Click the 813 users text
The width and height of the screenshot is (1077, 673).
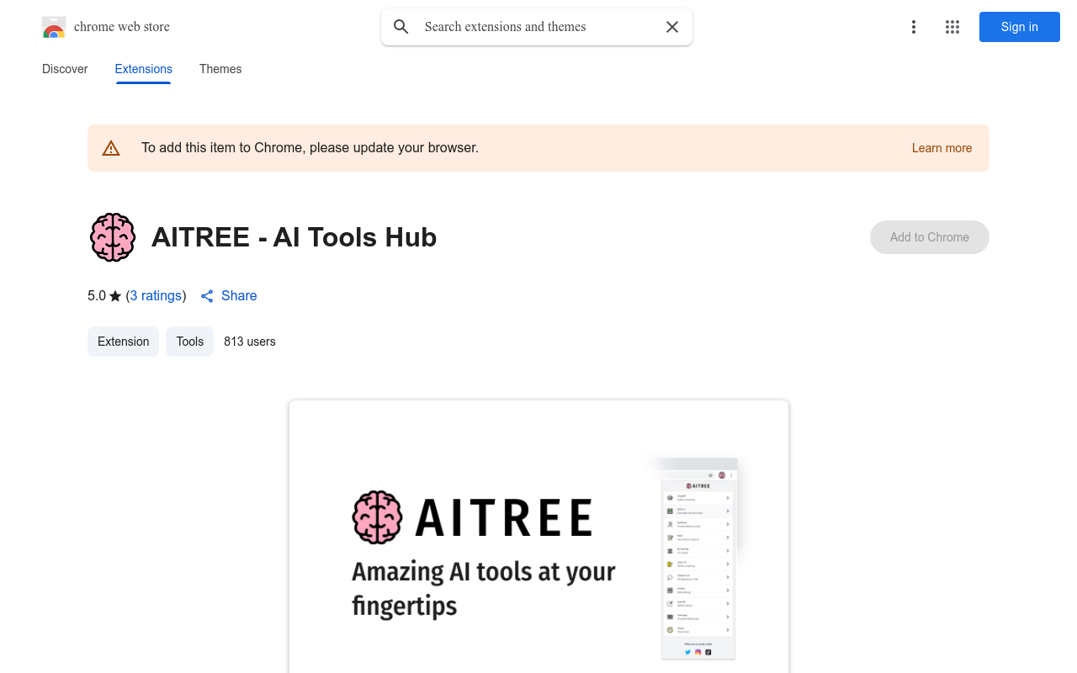250,342
